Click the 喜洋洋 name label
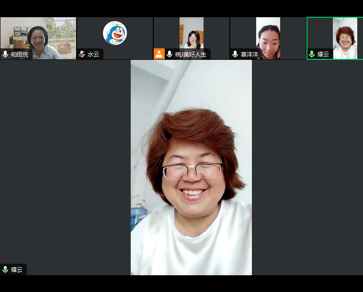The width and height of the screenshot is (363, 292). tap(249, 55)
